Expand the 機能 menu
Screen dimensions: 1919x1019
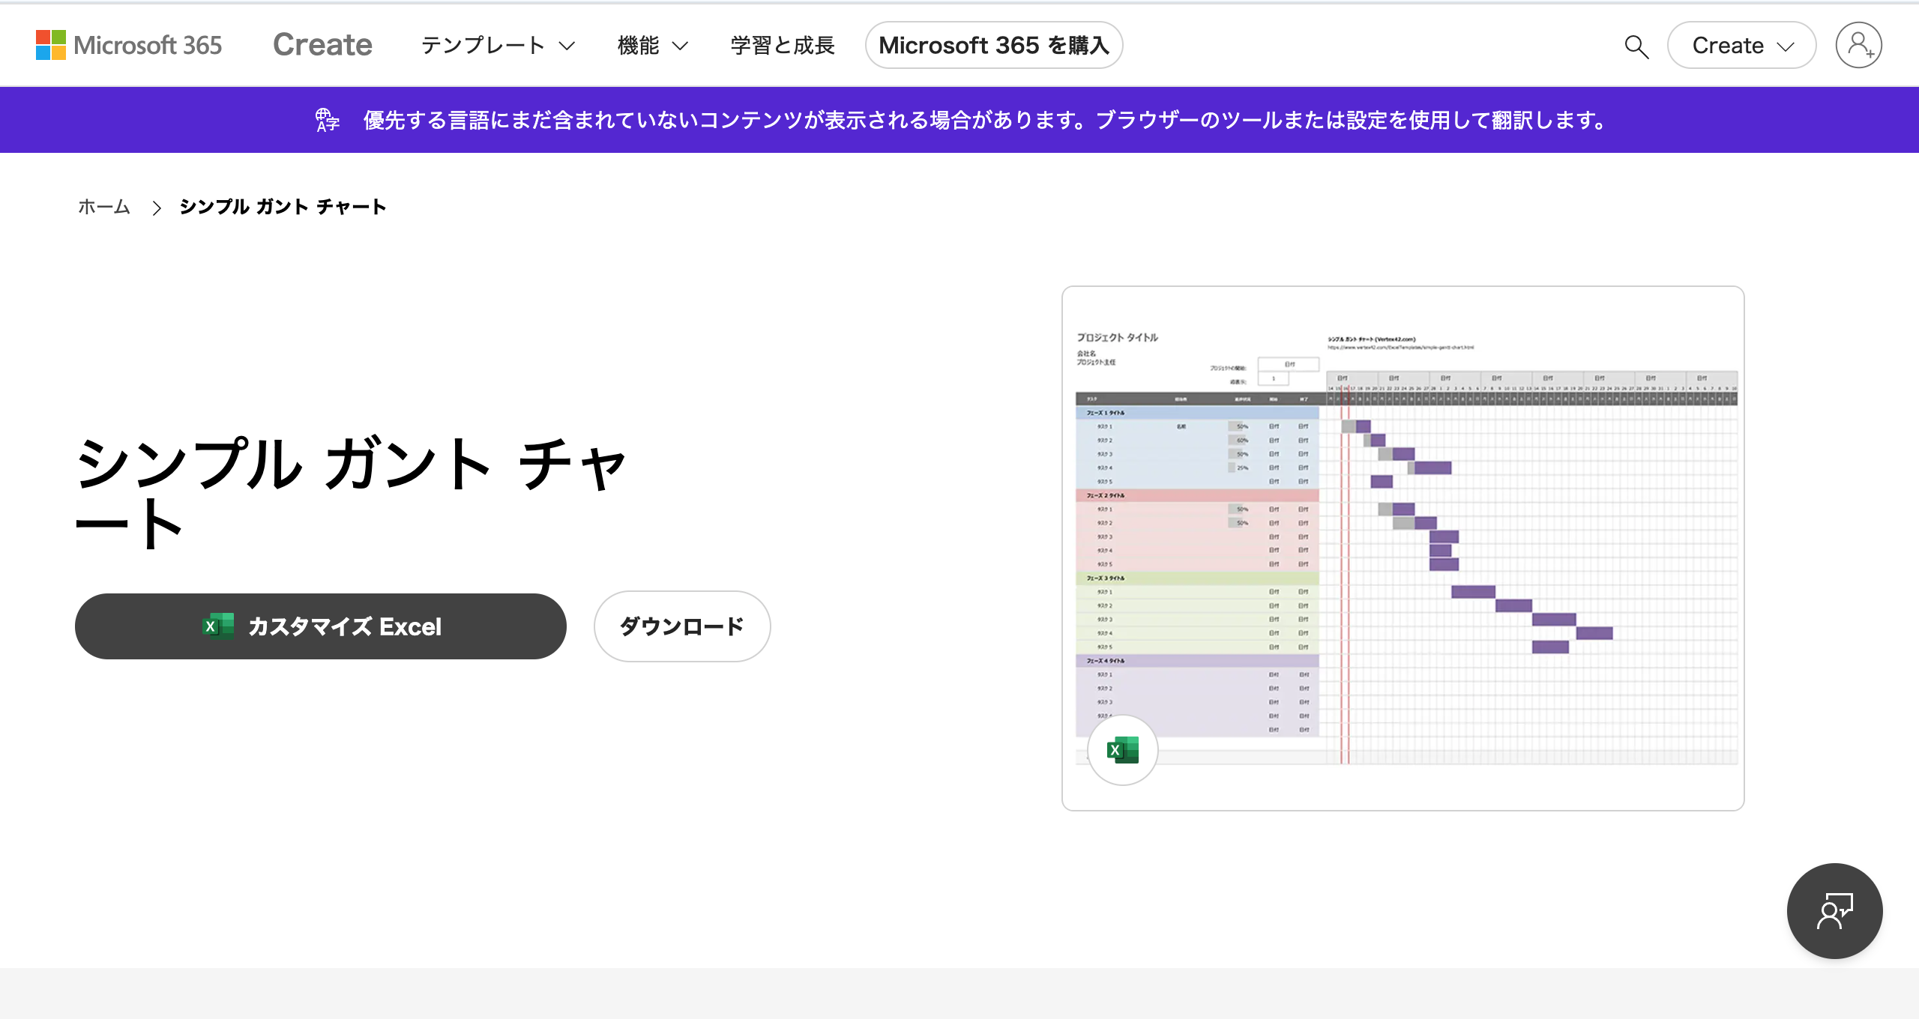[652, 45]
